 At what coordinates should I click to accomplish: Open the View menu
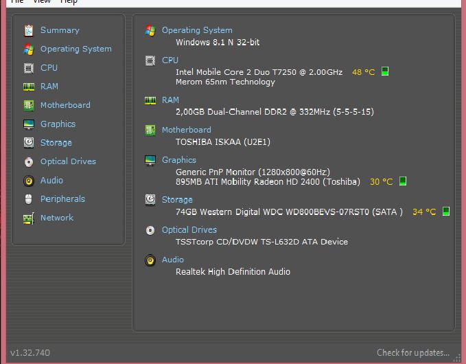42,1
